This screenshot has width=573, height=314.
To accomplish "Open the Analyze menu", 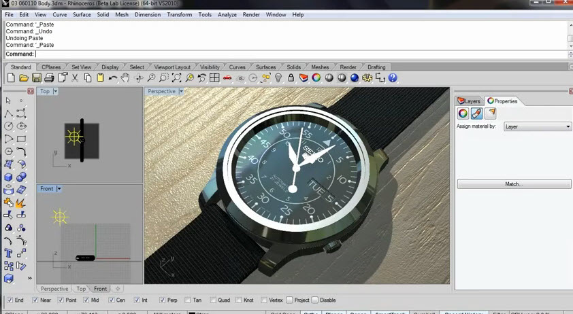I will (x=227, y=14).
